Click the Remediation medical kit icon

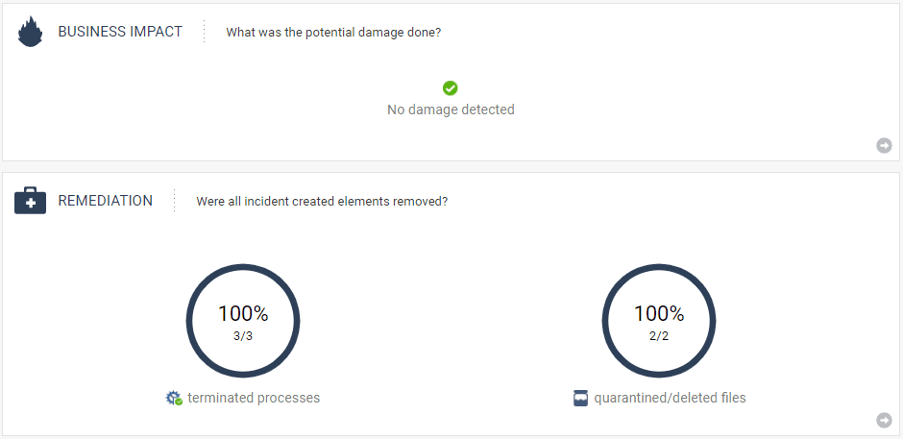31,202
